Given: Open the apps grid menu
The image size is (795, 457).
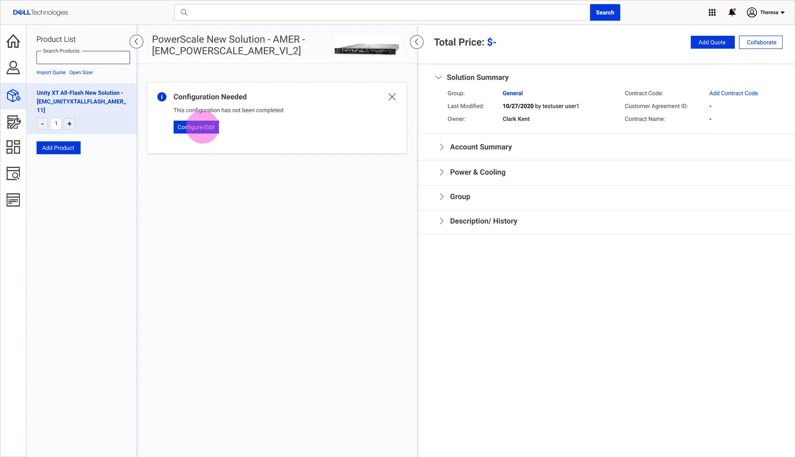Looking at the screenshot, I should pos(712,12).
